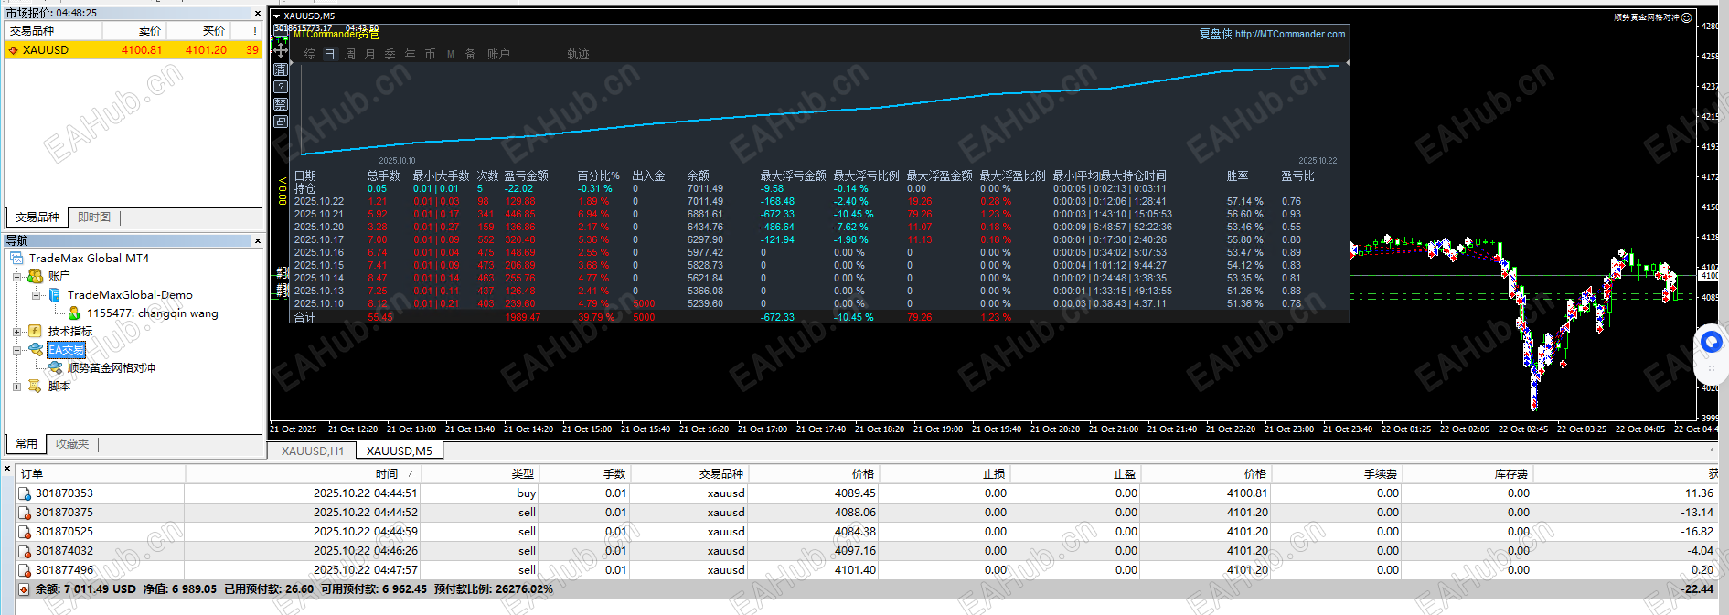Image resolution: width=1729 pixels, height=615 pixels.
Task: Select 季 quarterly view in MTCommander
Action: pyautogui.click(x=390, y=55)
